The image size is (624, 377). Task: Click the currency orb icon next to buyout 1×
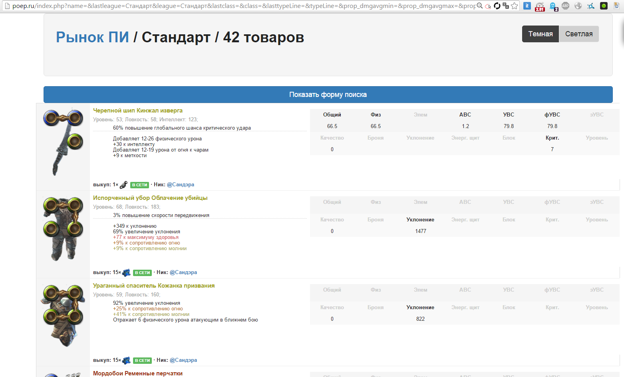[x=123, y=185]
